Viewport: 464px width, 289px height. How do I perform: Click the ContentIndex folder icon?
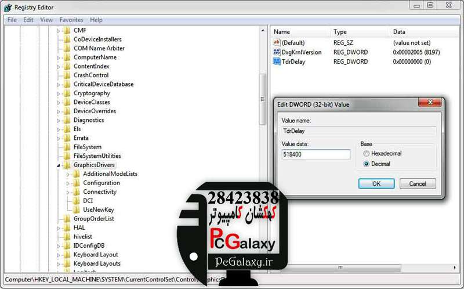pos(67,66)
